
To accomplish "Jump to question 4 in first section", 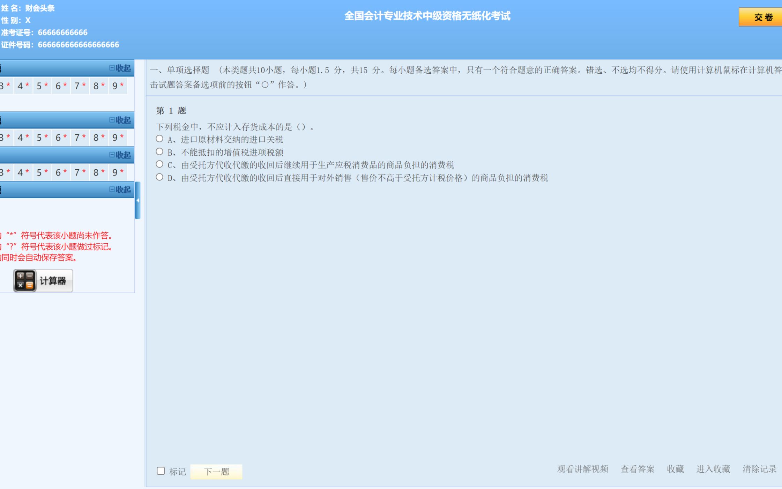I will pos(23,86).
